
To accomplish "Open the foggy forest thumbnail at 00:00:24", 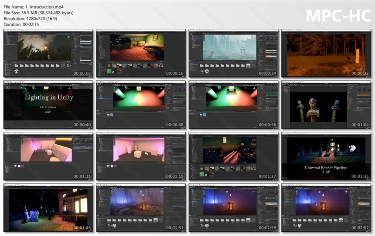I will point(233,53).
